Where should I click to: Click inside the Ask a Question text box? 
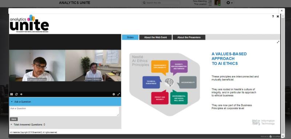64,111
